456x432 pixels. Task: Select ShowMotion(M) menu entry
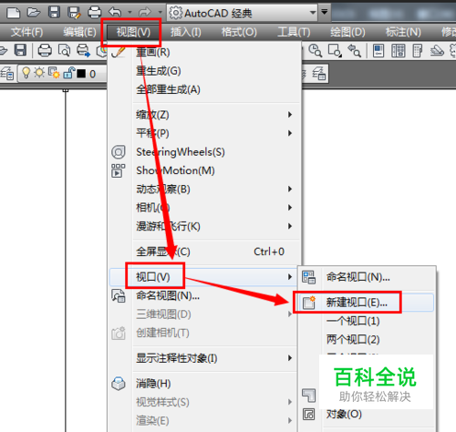(x=204, y=170)
